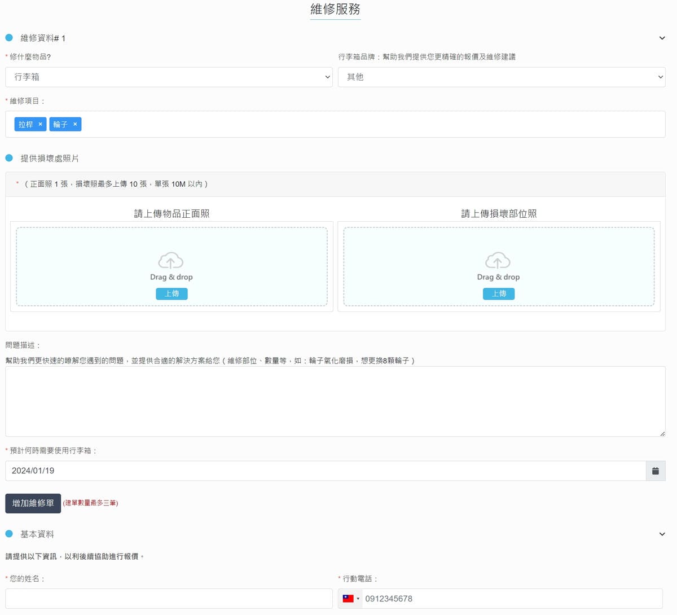This screenshot has height=615, width=677.
Task: Click the 維修資料# 1 section heading
Action: (43, 38)
